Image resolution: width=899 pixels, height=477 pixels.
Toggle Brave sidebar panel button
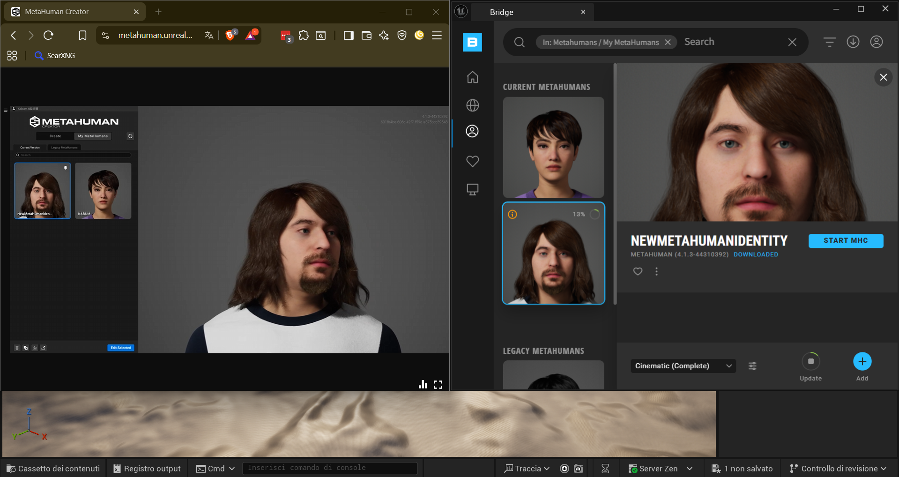pyautogui.click(x=349, y=36)
